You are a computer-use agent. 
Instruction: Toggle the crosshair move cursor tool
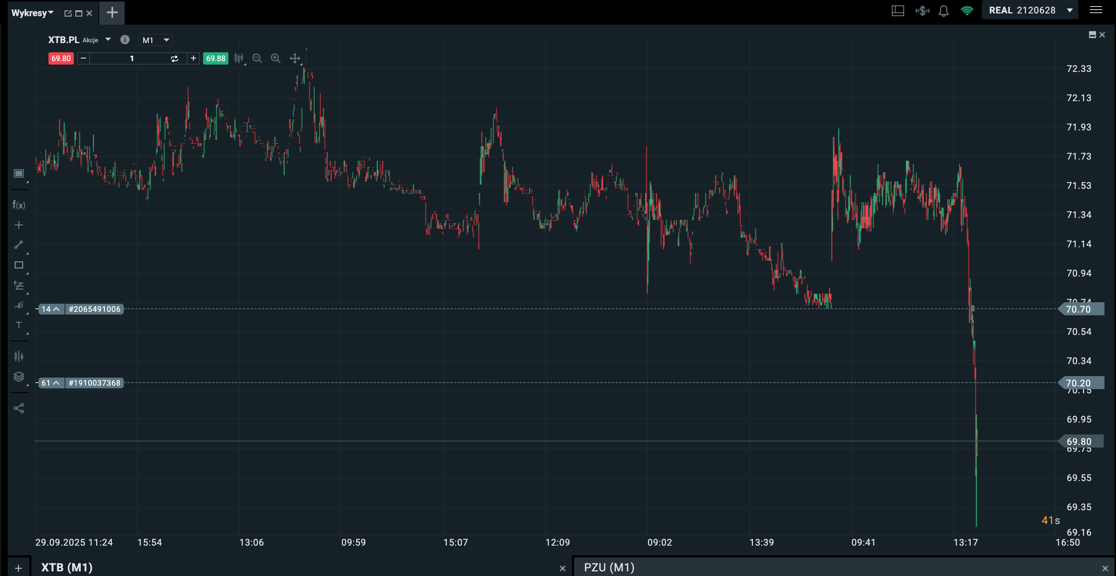pyautogui.click(x=295, y=58)
